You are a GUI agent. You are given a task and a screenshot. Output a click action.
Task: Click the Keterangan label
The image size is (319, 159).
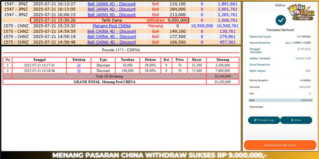tap(256, 107)
